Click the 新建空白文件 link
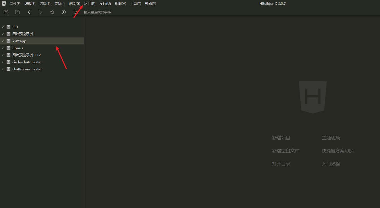 286,151
